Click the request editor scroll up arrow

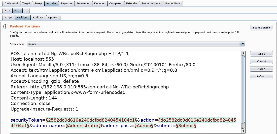(x=243, y=53)
